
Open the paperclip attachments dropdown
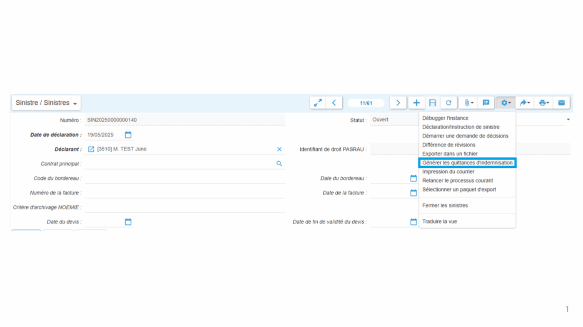pos(469,103)
